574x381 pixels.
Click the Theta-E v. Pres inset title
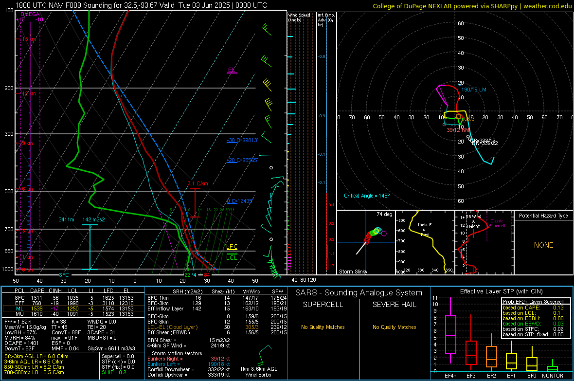(x=425, y=230)
